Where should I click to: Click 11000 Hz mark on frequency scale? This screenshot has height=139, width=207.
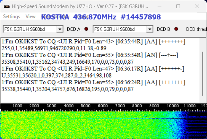tap(190, 106)
